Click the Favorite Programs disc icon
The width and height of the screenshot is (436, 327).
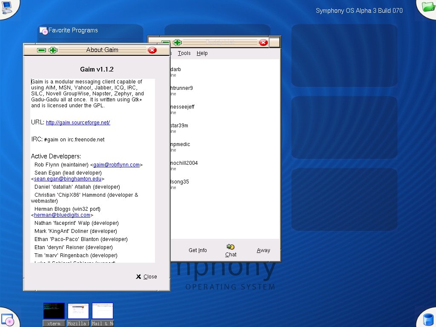pos(44,31)
